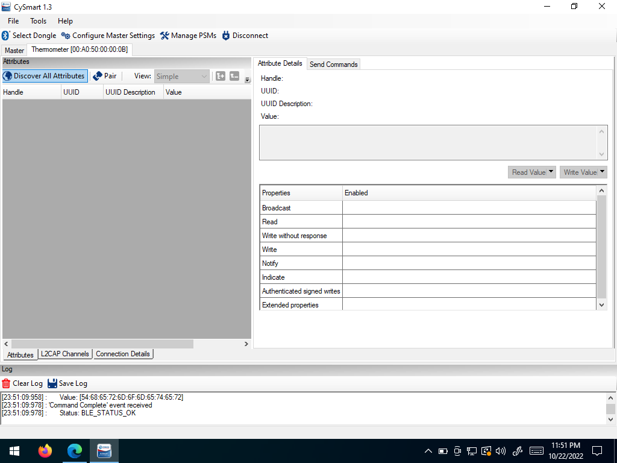617x463 pixels.
Task: Click the Pair button
Action: tap(105, 76)
